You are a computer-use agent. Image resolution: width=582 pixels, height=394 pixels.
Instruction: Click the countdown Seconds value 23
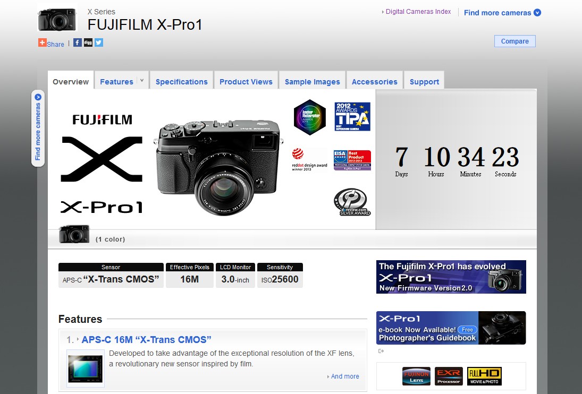pos(505,157)
